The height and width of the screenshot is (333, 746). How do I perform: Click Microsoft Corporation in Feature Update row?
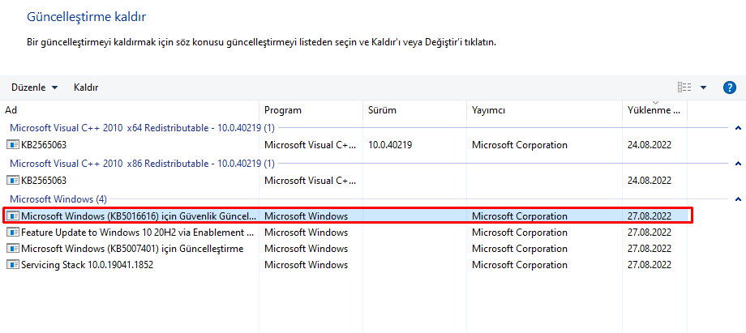[x=520, y=233]
